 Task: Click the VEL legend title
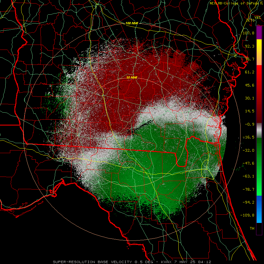pyautogui.click(x=258, y=18)
